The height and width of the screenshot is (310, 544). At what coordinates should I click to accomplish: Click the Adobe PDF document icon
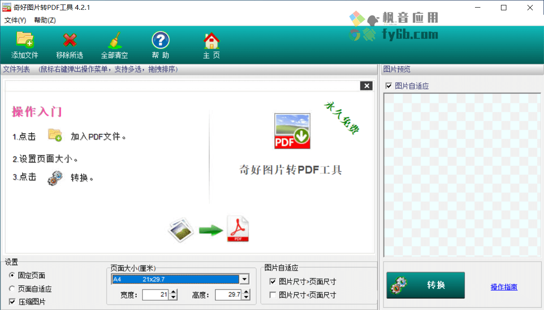tap(238, 229)
